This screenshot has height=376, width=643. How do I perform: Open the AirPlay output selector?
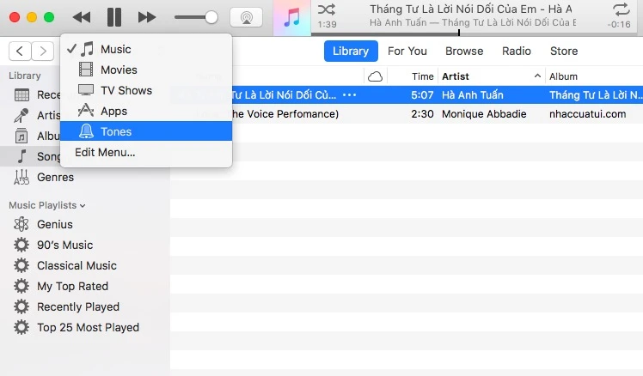246,17
